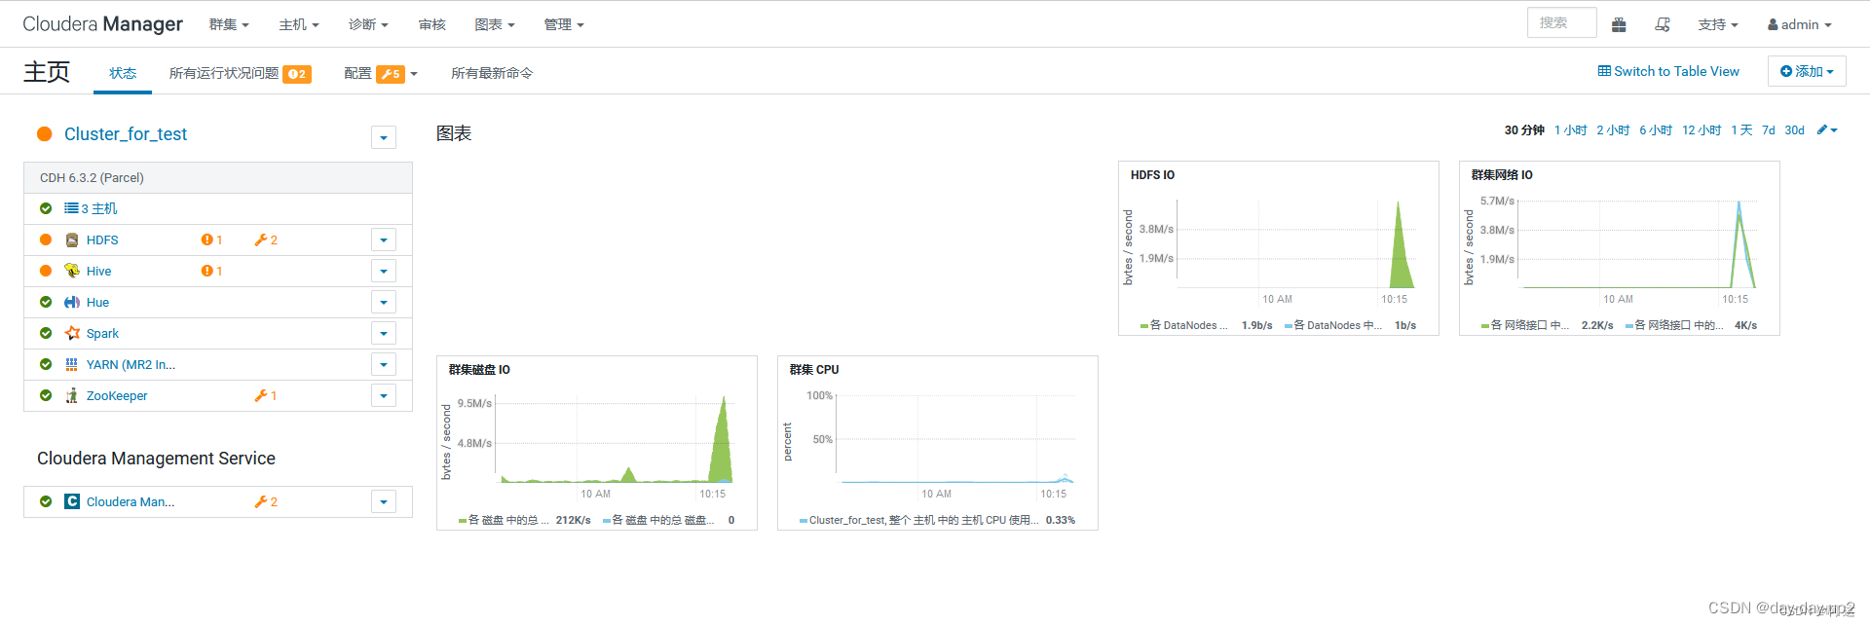Open the Hue row actions dropdown

384,302
